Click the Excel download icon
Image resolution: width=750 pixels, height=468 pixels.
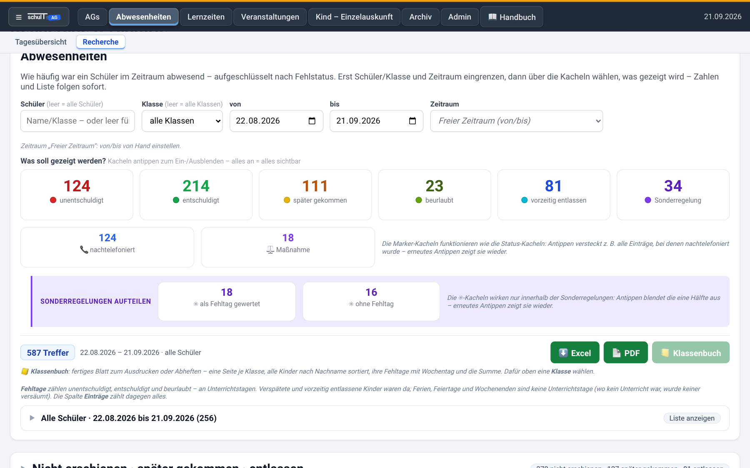click(563, 353)
